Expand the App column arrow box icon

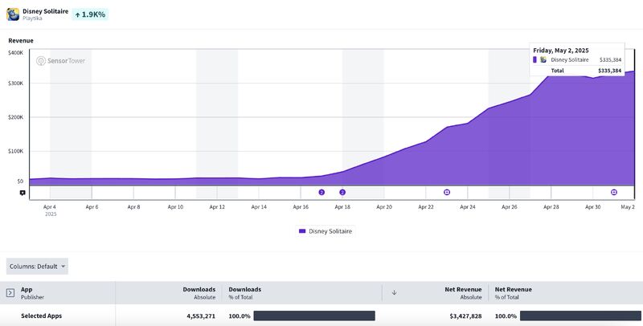pos(10,293)
